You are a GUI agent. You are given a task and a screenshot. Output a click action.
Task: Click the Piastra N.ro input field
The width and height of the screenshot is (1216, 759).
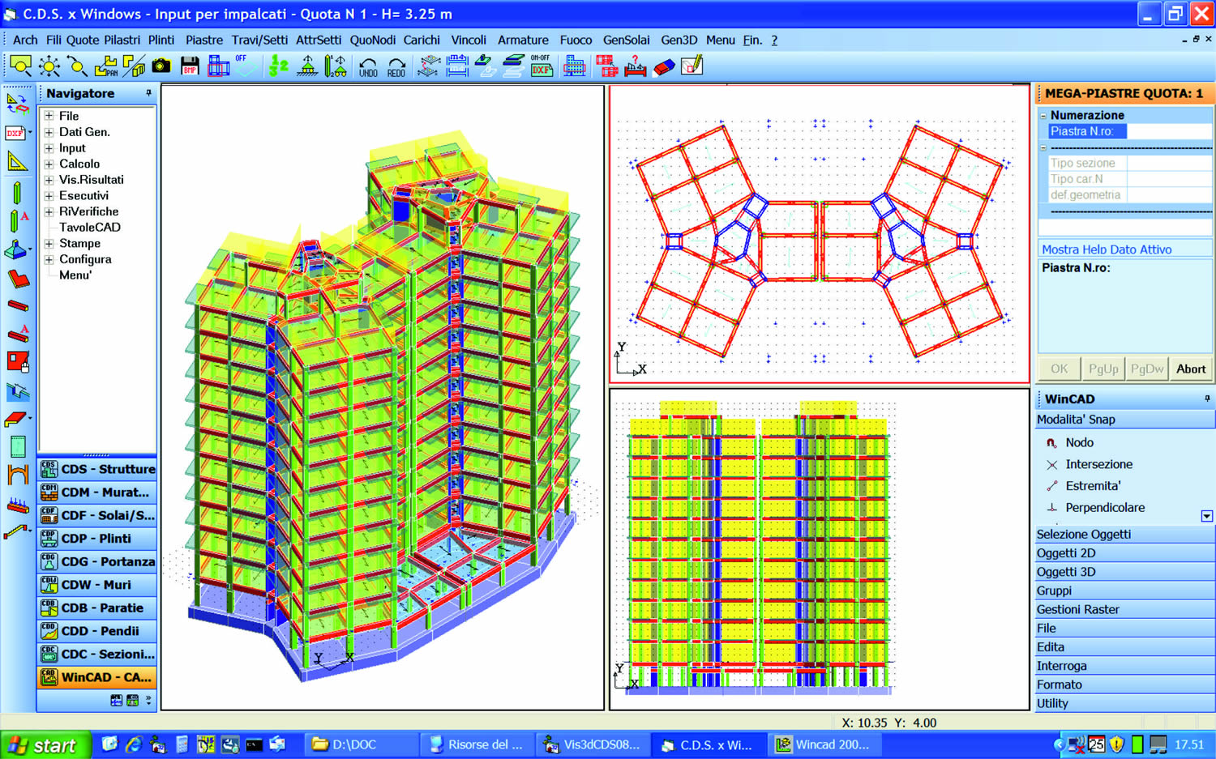[1168, 131]
